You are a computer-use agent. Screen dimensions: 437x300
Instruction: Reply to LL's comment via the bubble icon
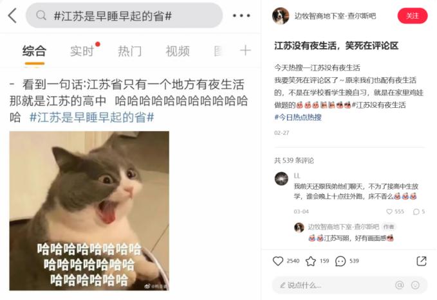[416, 211]
